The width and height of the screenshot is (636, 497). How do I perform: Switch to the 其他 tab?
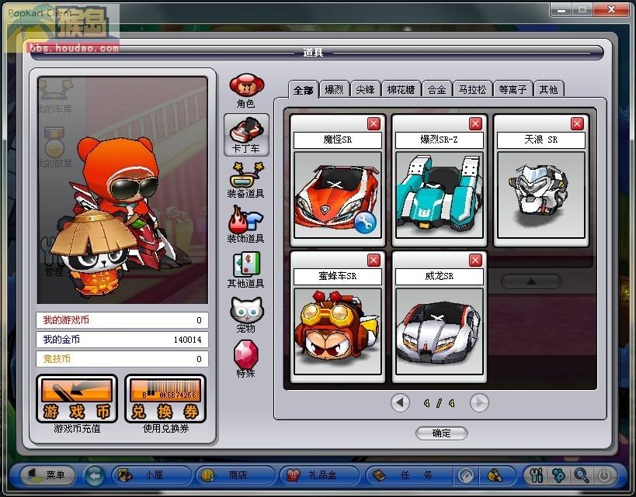[x=549, y=89]
